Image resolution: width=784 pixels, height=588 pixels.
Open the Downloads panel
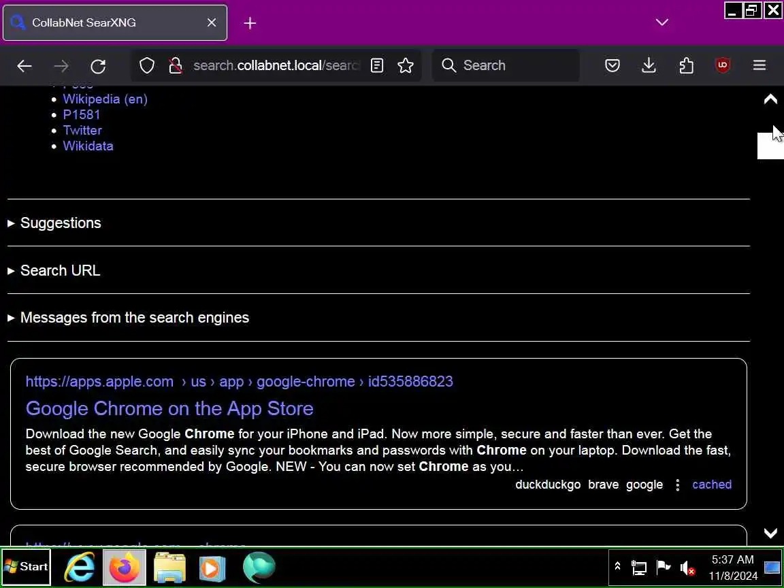pyautogui.click(x=649, y=65)
